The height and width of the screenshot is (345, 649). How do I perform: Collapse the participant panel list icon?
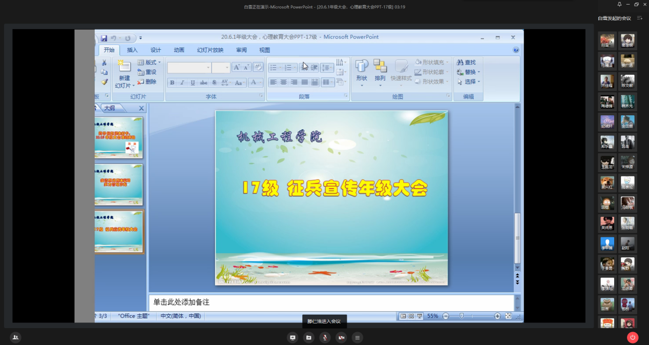(639, 18)
